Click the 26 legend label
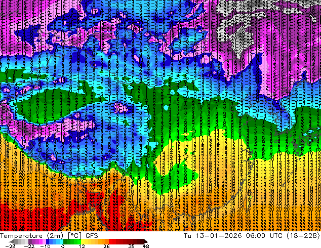 pos(106,246)
